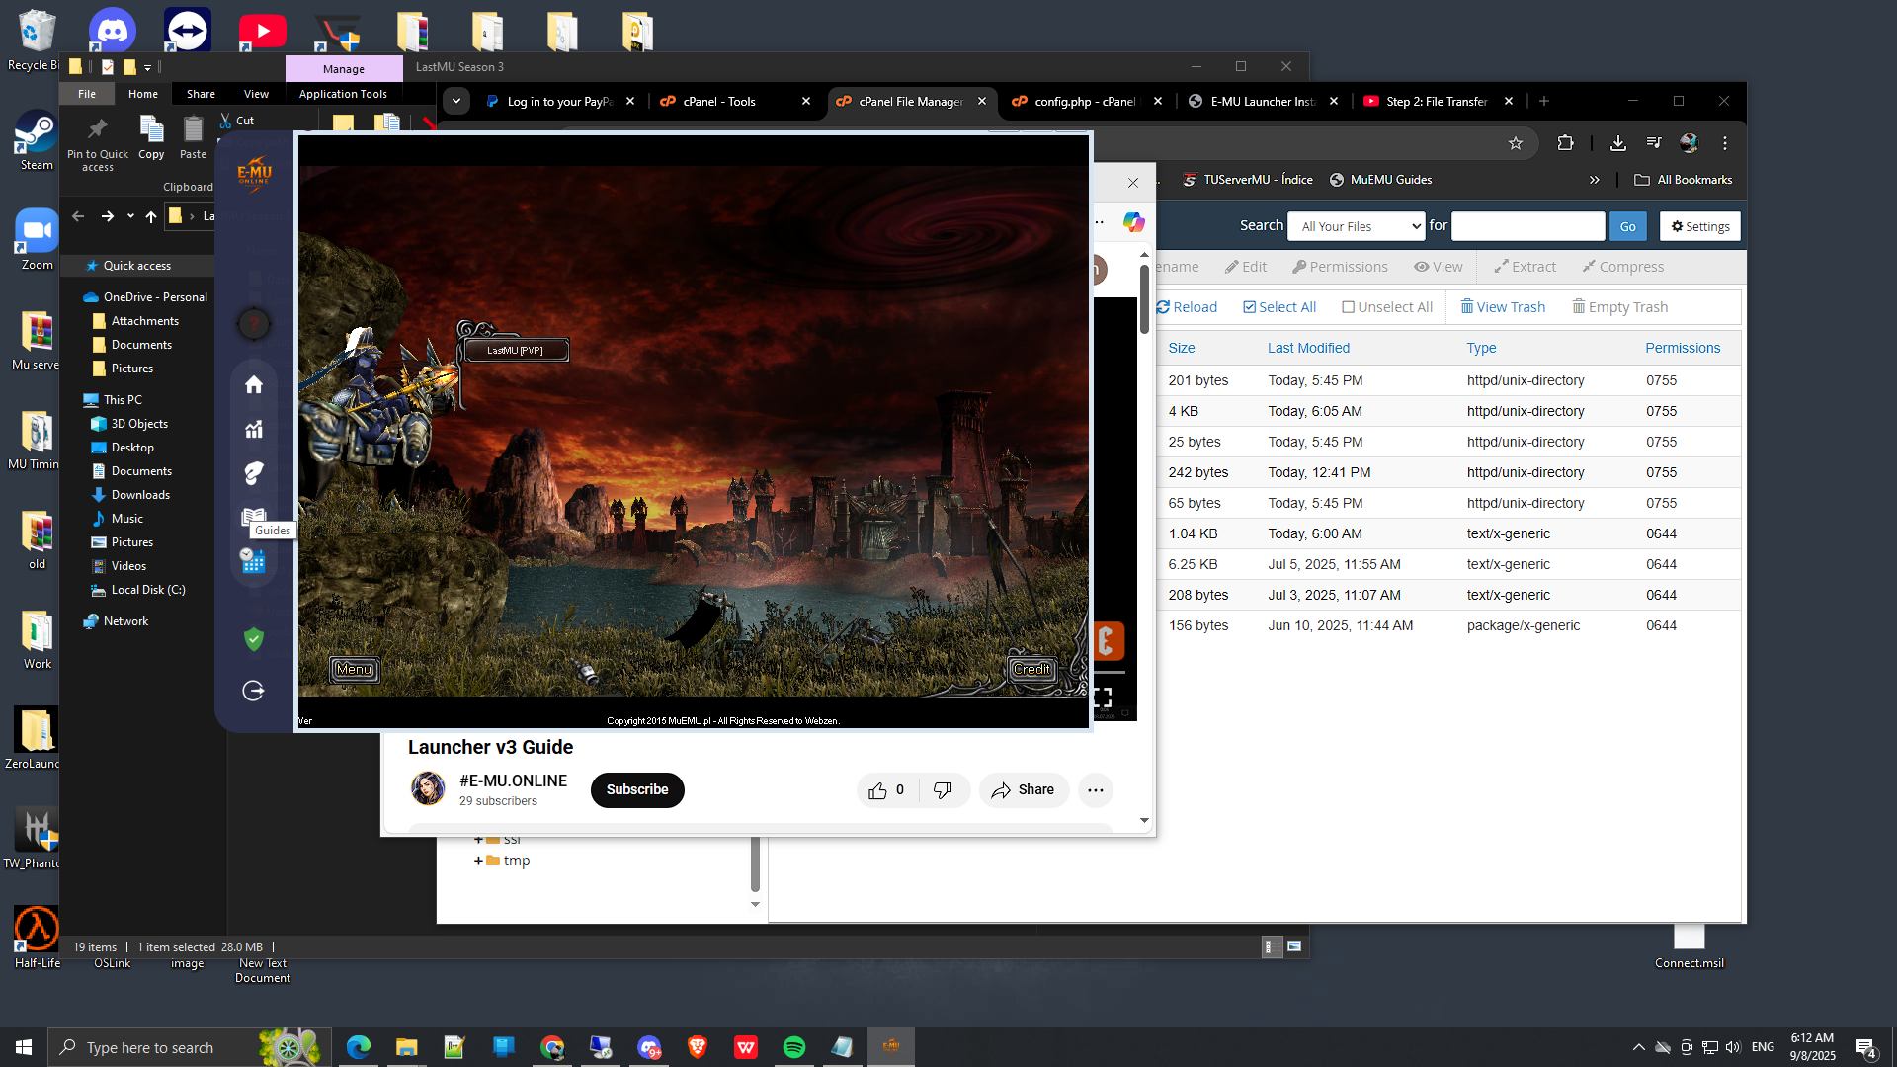Click the Guides book icon
Image resolution: width=1897 pixels, height=1067 pixels.
point(254,517)
